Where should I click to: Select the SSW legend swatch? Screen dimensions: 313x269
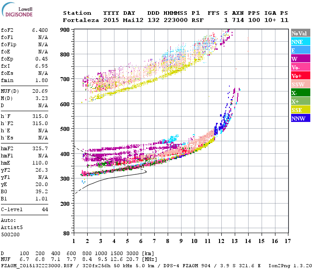coord(300,84)
